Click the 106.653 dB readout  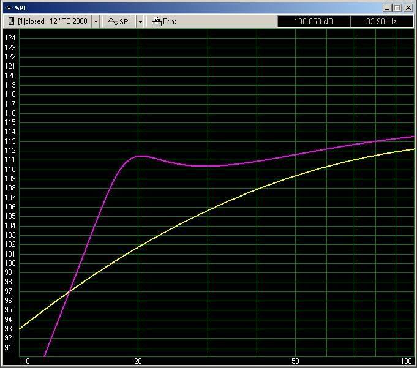[314, 21]
